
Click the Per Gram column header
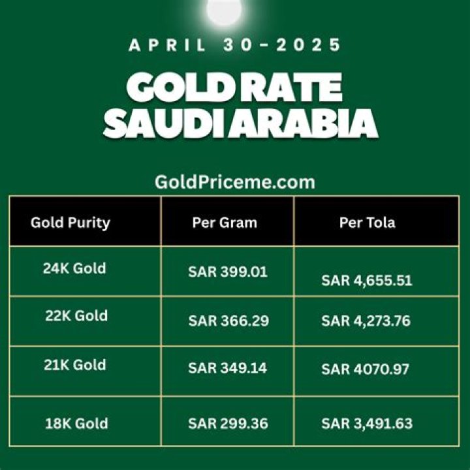(x=225, y=223)
